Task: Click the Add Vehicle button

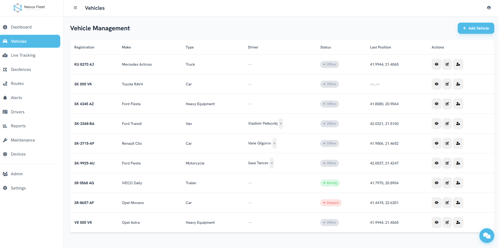Action: click(x=476, y=28)
